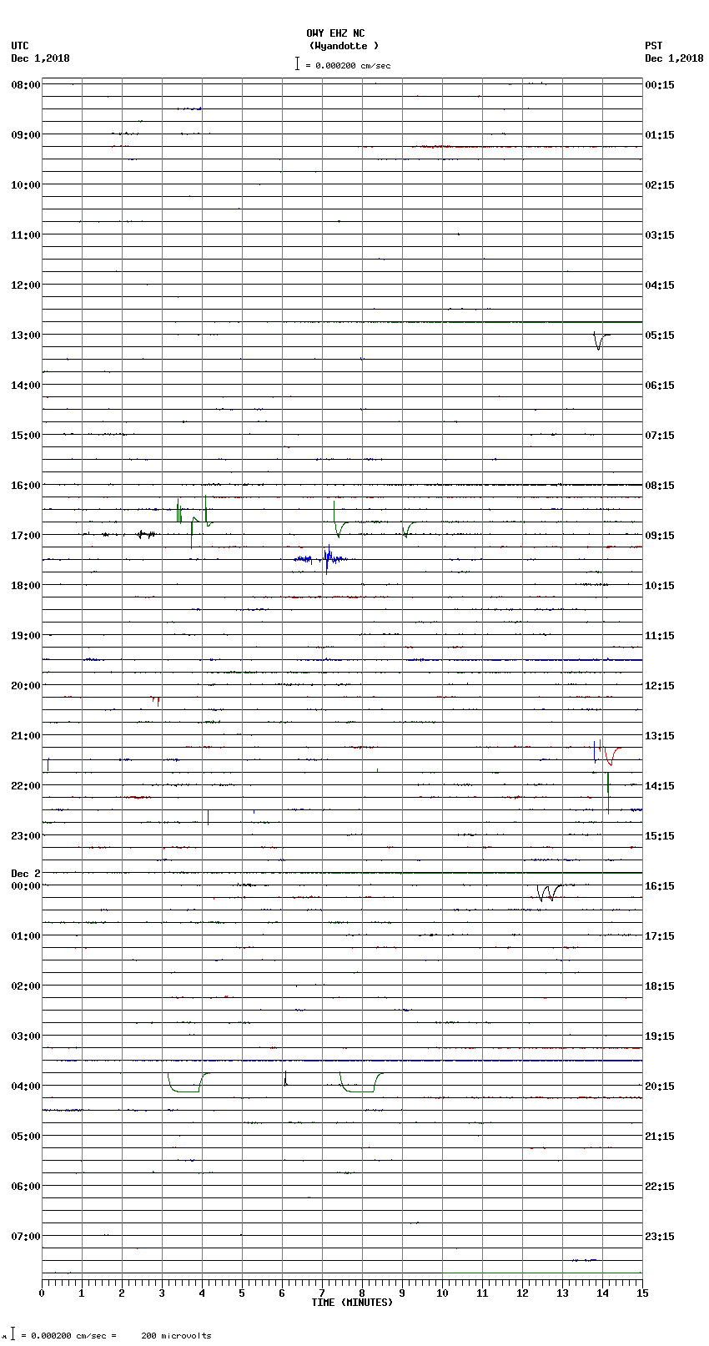Select the 22:00 UTC row label

[26, 786]
